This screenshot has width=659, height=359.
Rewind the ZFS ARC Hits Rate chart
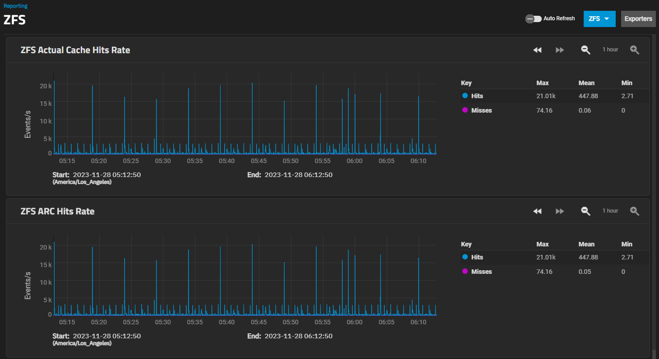coord(537,211)
